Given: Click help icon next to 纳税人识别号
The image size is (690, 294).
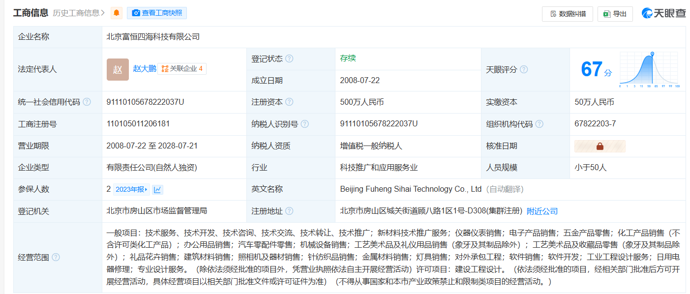Looking at the screenshot, I should pos(305,124).
